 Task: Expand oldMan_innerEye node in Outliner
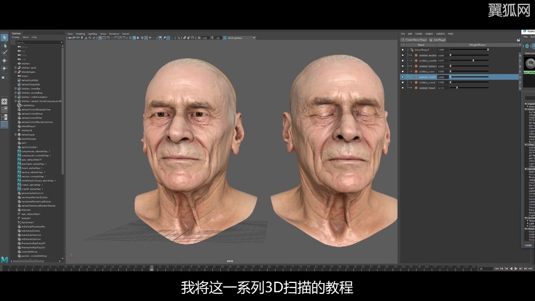(15, 89)
